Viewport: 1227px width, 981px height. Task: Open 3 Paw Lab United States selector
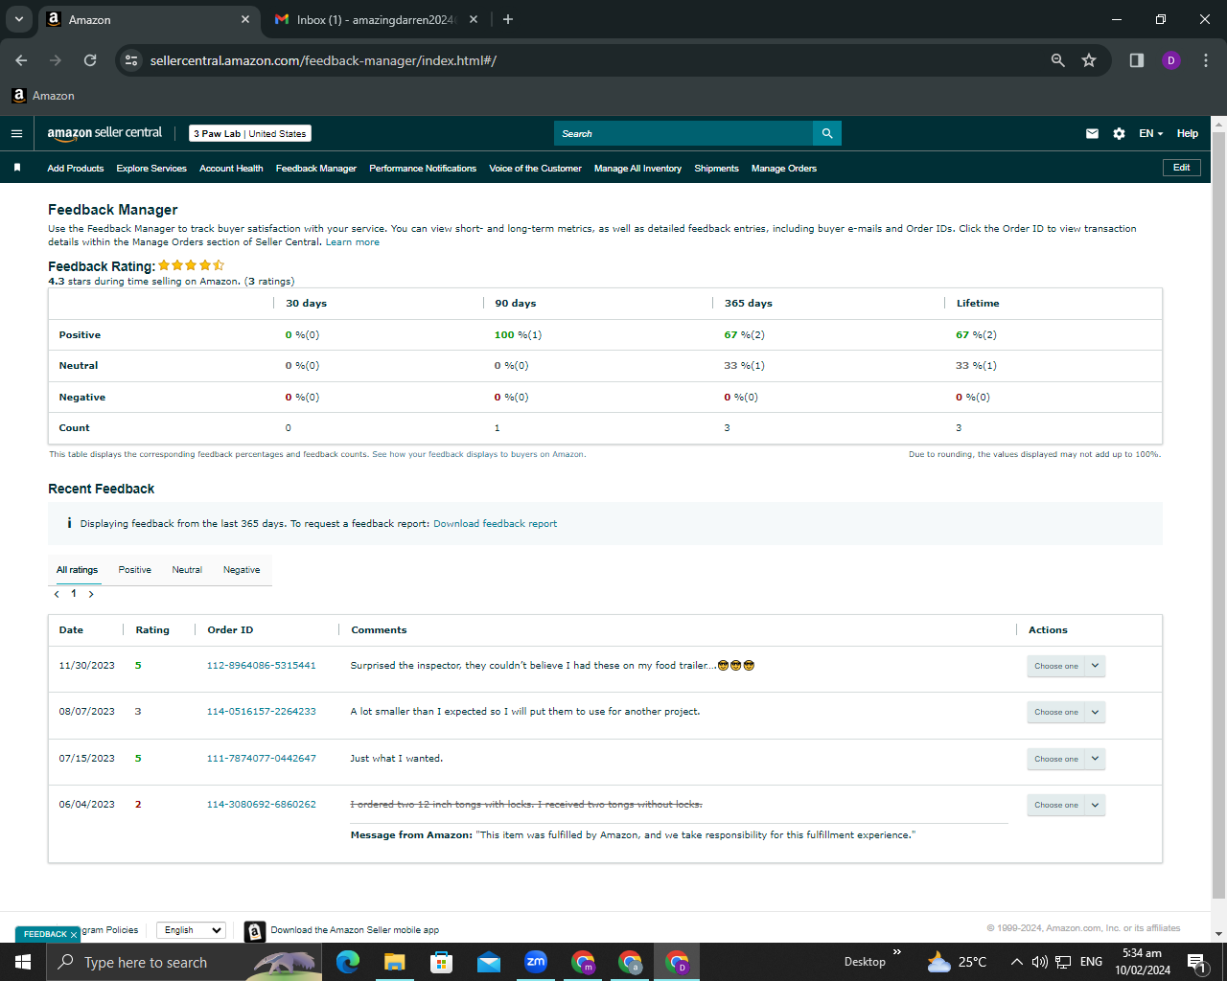pos(250,133)
